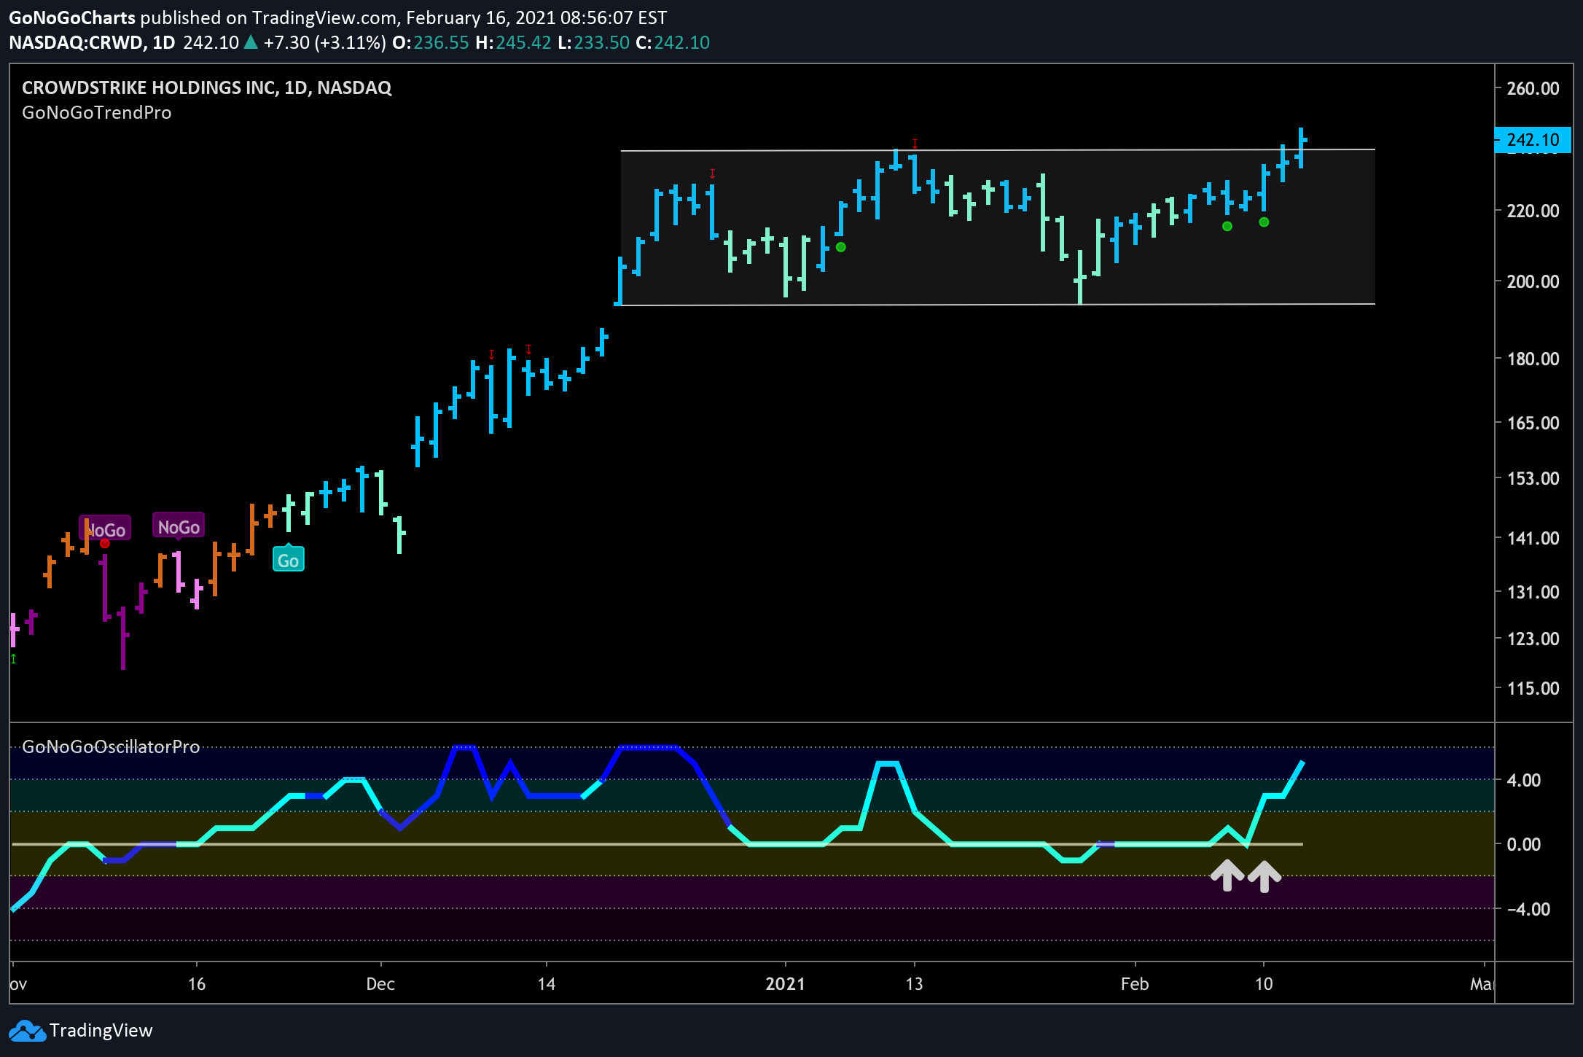Click the GoNoGoCharts publisher name
The height and width of the screenshot is (1057, 1583).
tap(72, 17)
